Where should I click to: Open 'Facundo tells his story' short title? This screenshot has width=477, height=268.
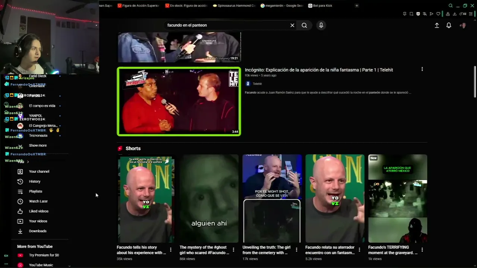pyautogui.click(x=142, y=250)
